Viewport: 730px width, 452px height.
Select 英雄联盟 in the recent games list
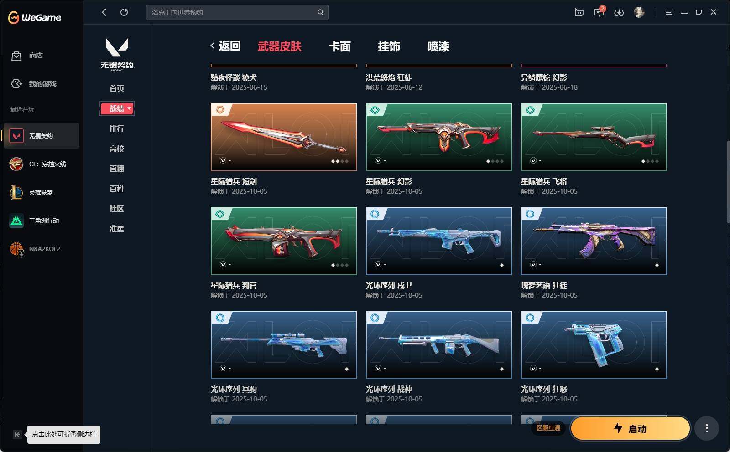[x=41, y=192]
